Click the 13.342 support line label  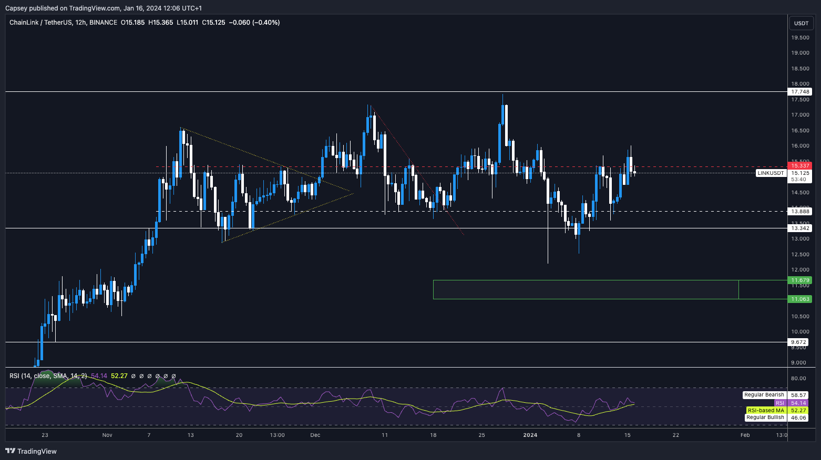801,228
